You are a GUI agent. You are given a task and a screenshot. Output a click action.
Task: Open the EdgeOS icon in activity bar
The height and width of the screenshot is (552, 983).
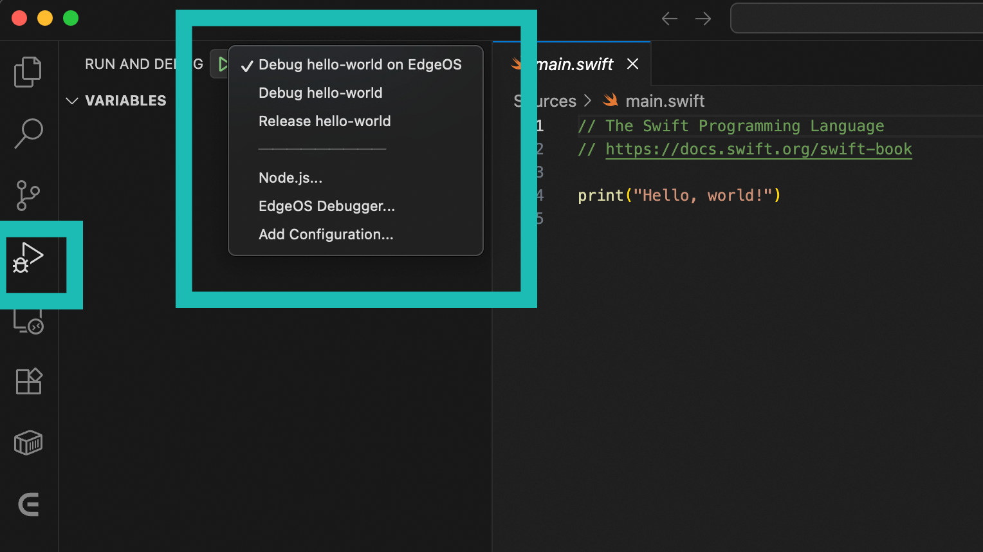pos(29,504)
